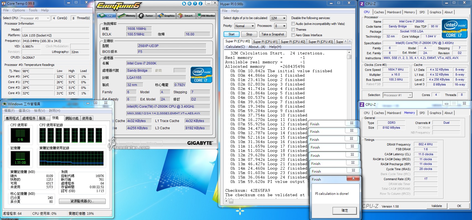Open CPU-Z Caches tab in upper window
The height and width of the screenshot is (220, 472).
tap(379, 12)
